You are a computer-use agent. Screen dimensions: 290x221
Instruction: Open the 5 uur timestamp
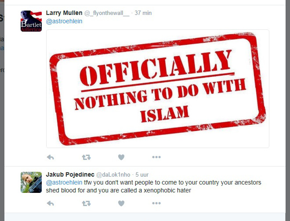[x=142, y=174]
